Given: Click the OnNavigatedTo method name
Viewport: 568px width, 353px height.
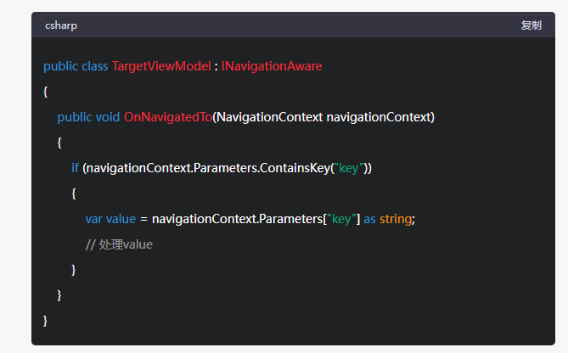Looking at the screenshot, I should (167, 116).
